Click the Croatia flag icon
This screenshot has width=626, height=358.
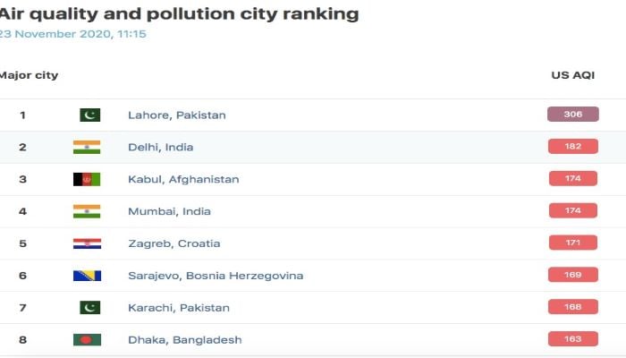coord(87,243)
